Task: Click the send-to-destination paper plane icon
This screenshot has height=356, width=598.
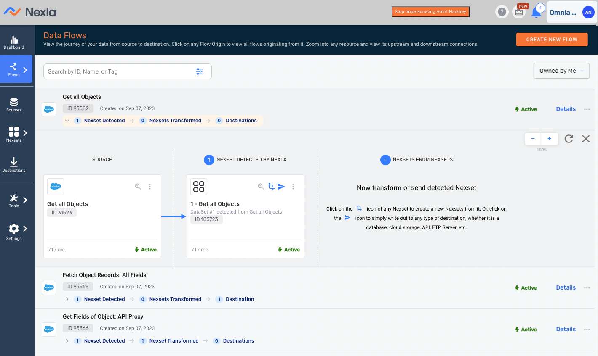Action: pos(281,186)
